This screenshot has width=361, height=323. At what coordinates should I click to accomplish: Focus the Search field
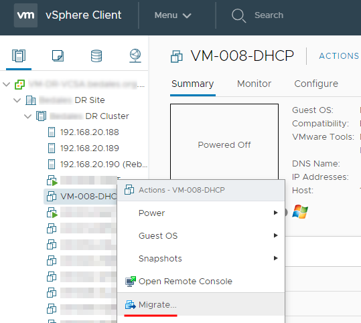tap(269, 15)
